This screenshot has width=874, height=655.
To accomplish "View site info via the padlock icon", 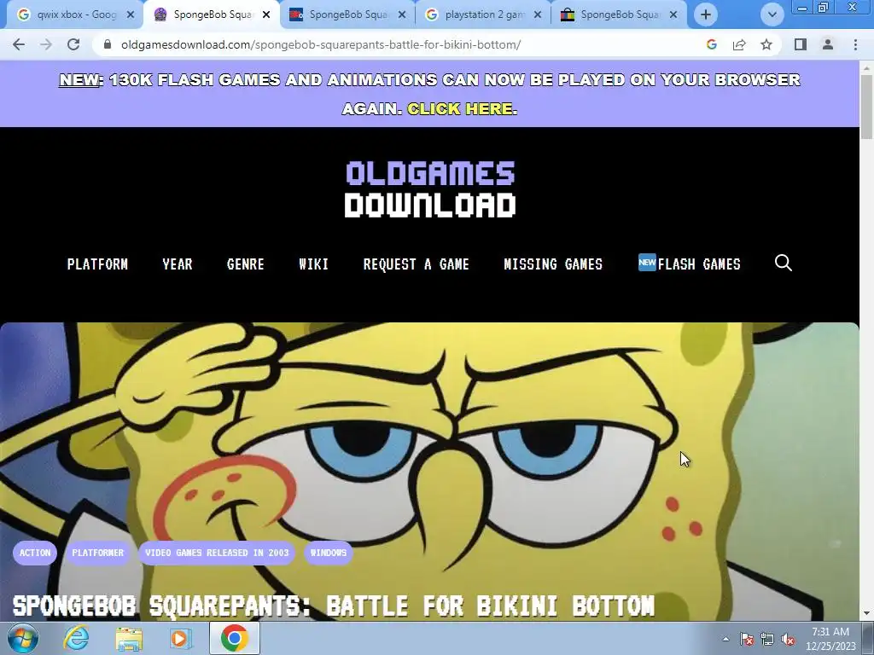I will [108, 44].
